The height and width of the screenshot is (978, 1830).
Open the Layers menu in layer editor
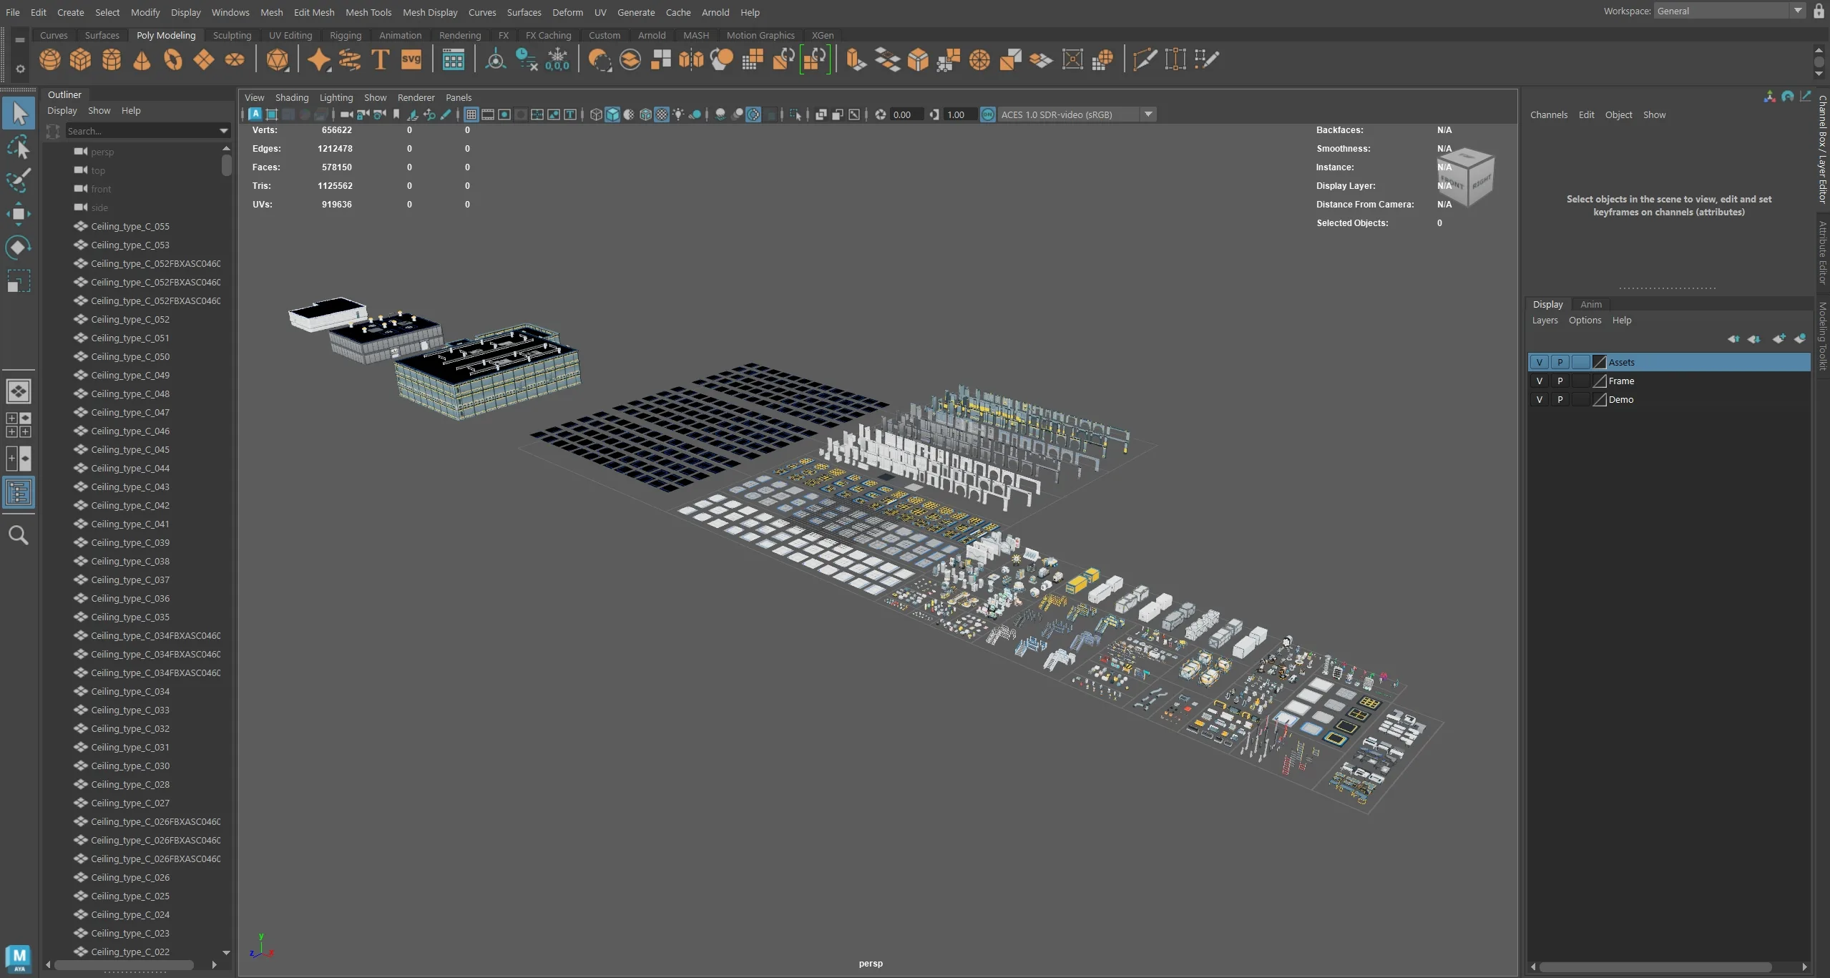(x=1544, y=321)
